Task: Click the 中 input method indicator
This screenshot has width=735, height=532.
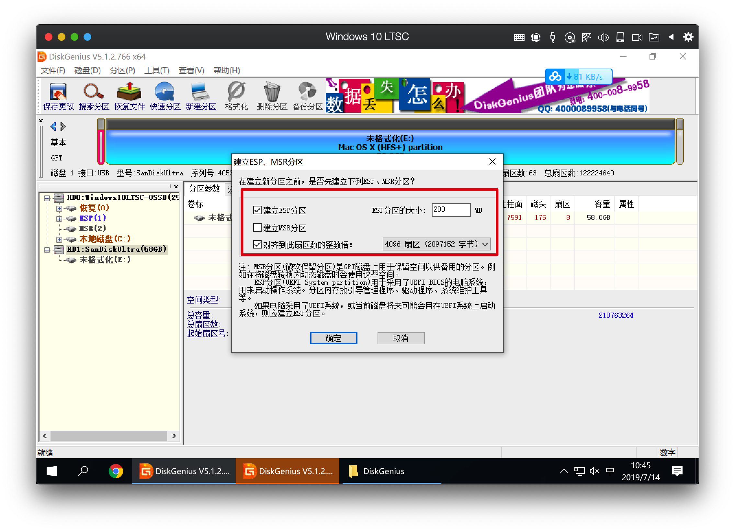Action: coord(610,471)
